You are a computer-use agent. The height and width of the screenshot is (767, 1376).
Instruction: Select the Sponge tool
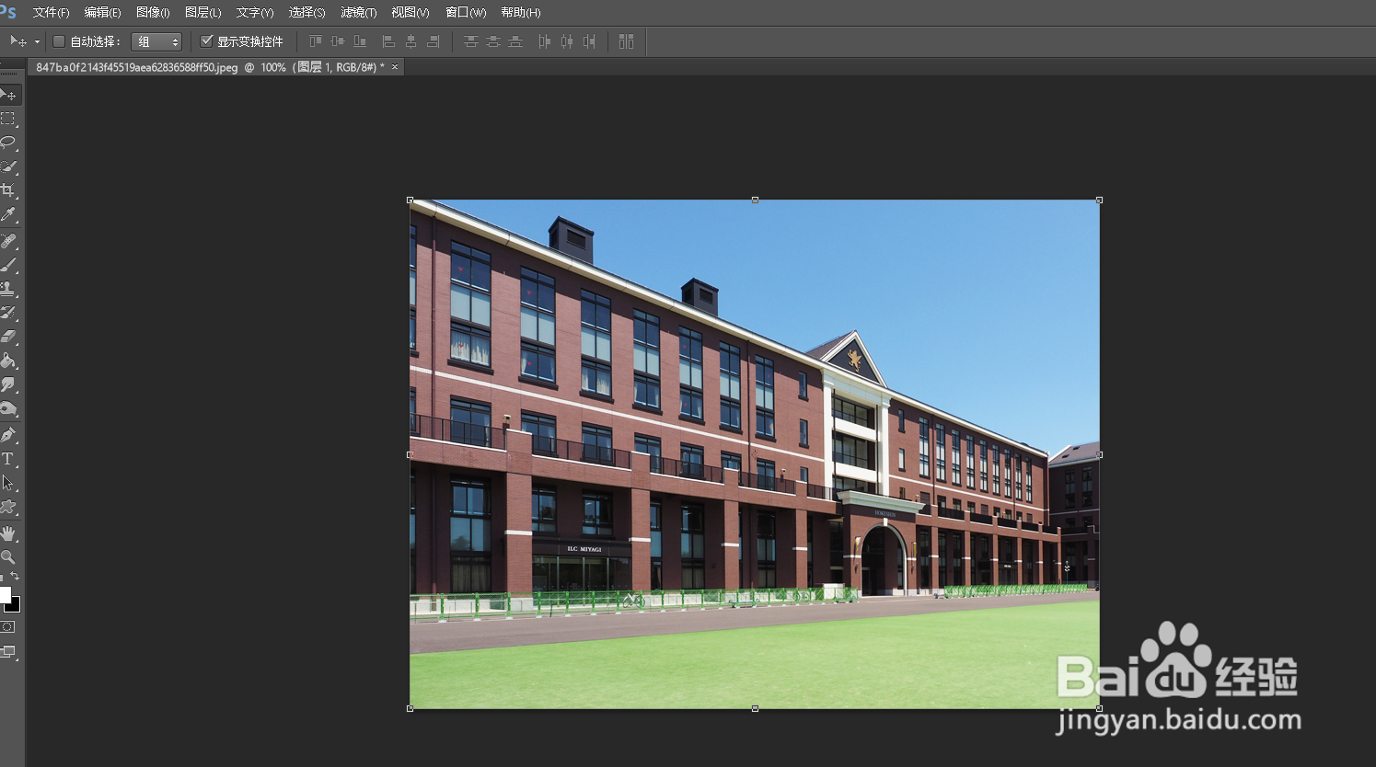pyautogui.click(x=8, y=408)
